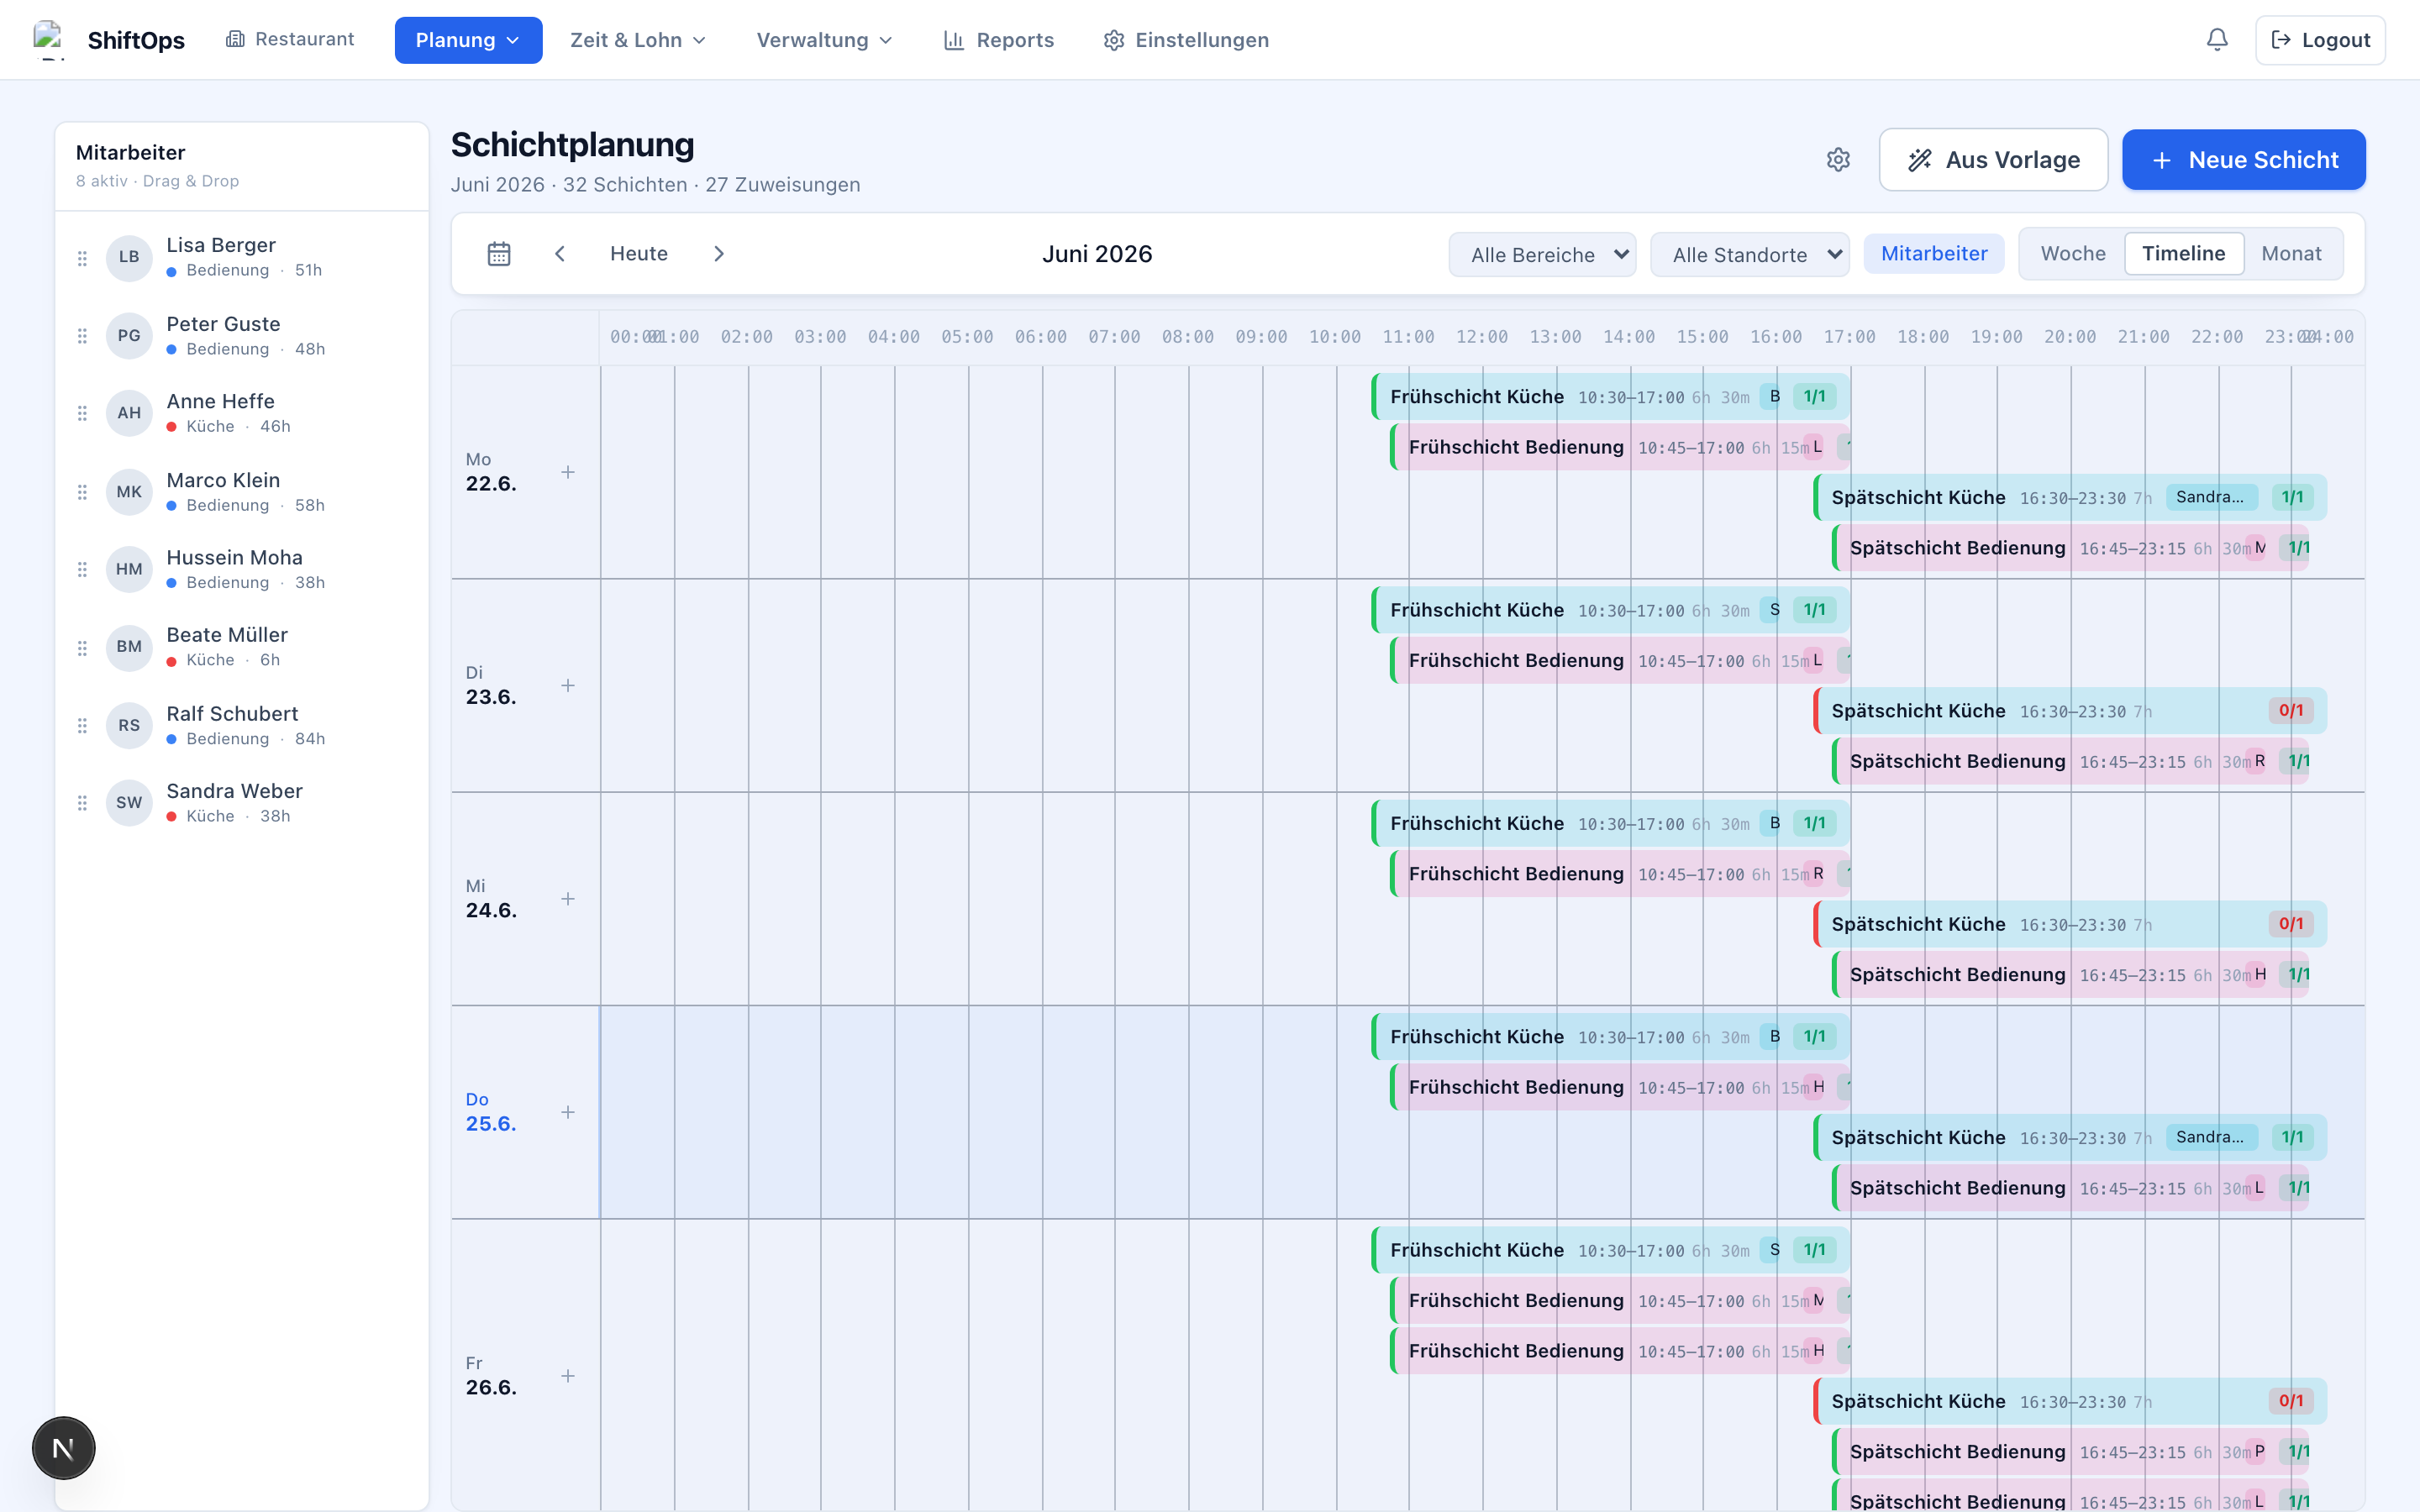
Task: Create a Neue Schicht
Action: point(2243,160)
